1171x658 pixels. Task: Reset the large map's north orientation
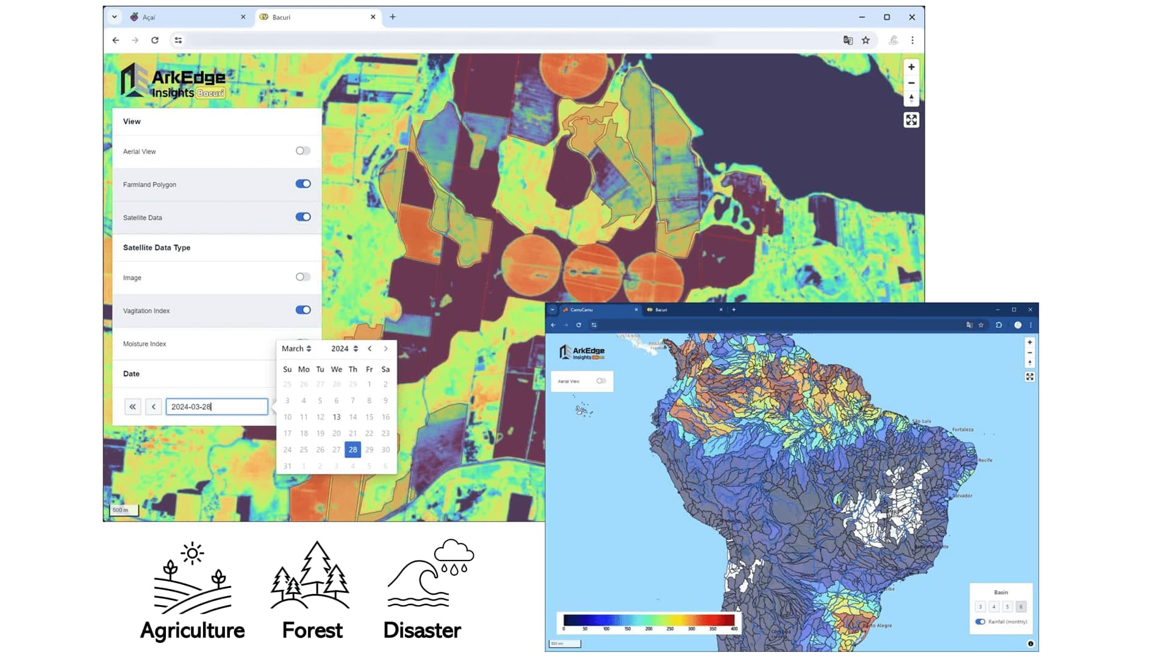pos(911,98)
